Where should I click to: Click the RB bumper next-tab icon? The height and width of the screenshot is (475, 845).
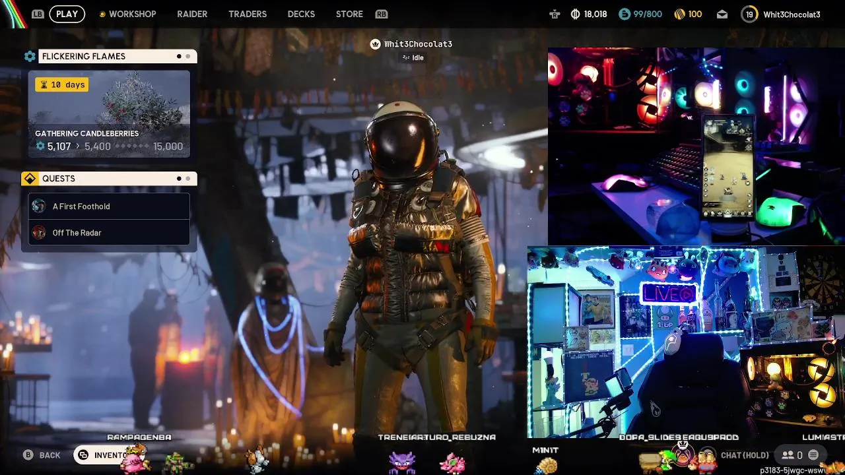click(x=381, y=14)
